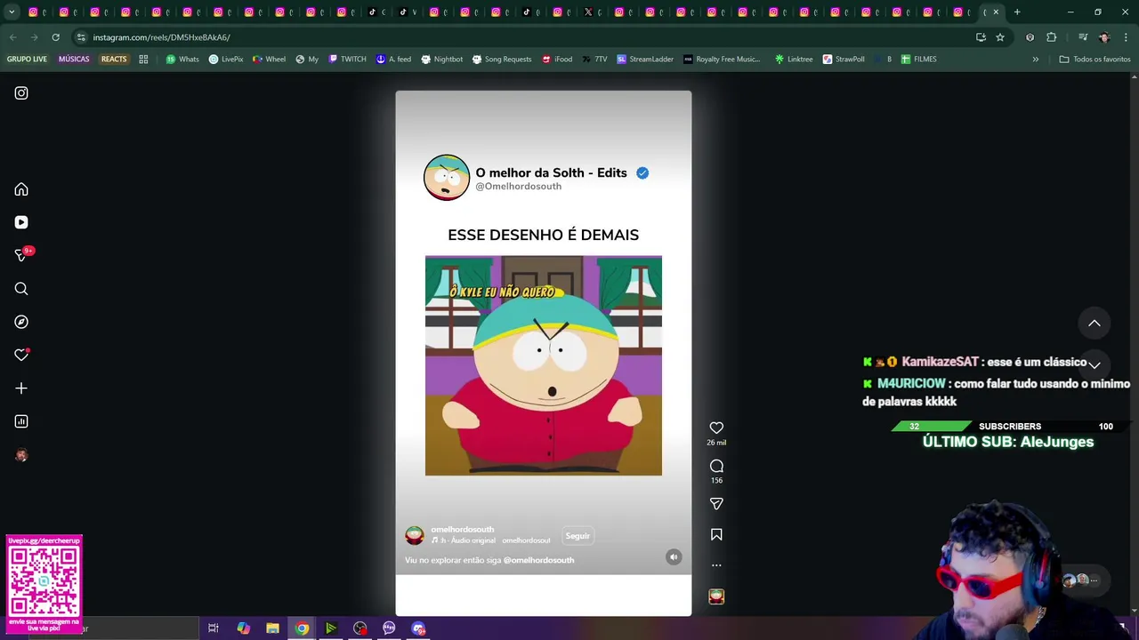Open a new browser tab
The width and height of the screenshot is (1139, 640).
tap(1017, 12)
